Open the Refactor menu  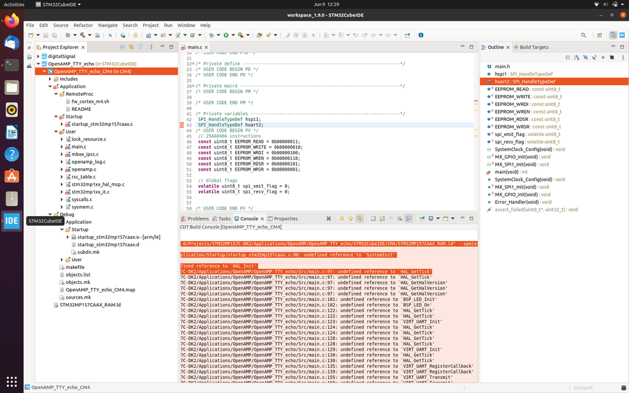(x=83, y=25)
